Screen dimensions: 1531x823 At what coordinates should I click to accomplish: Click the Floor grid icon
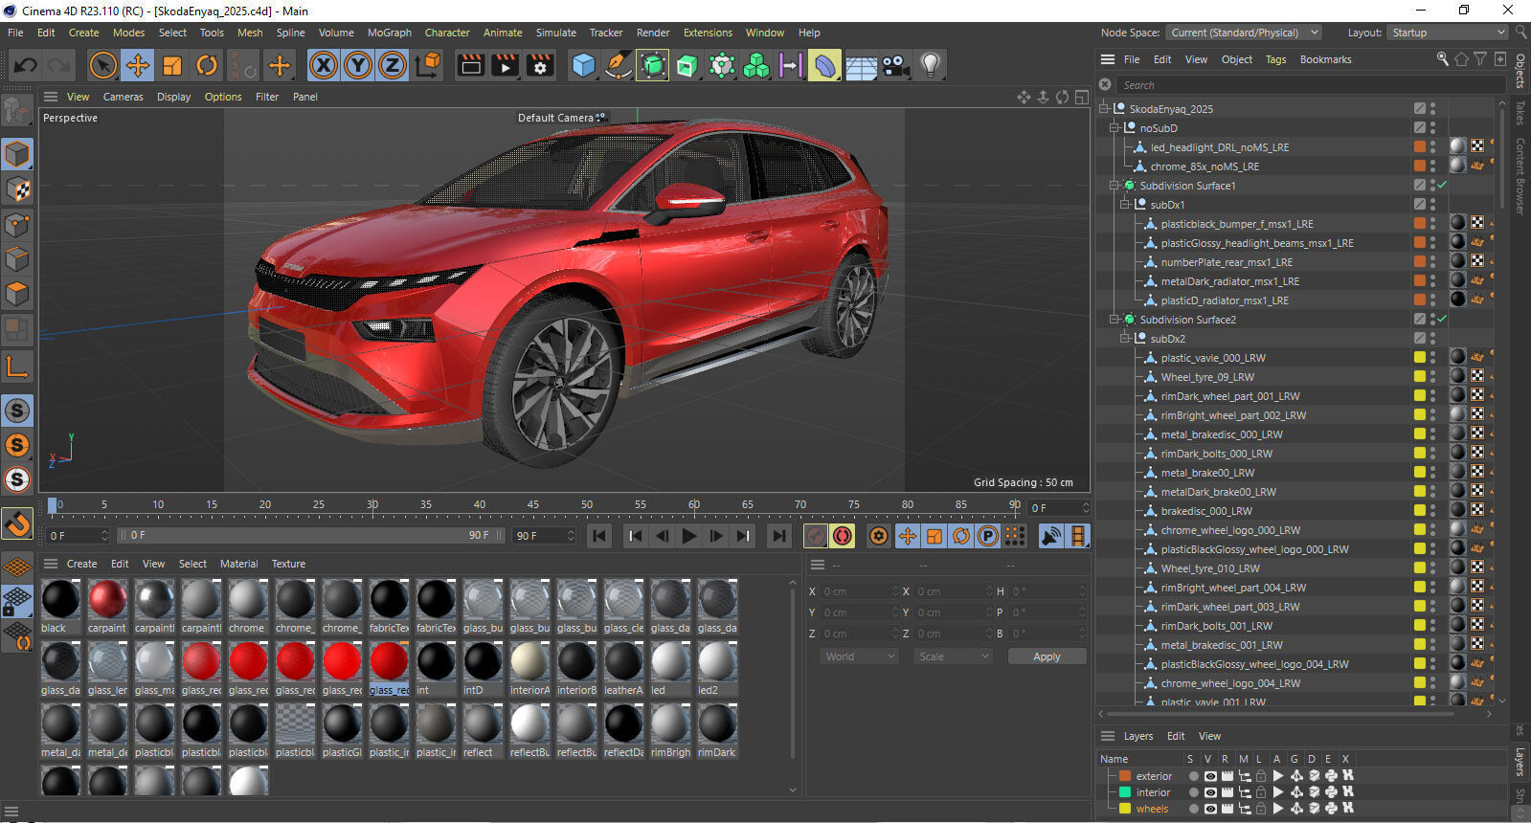coord(860,65)
